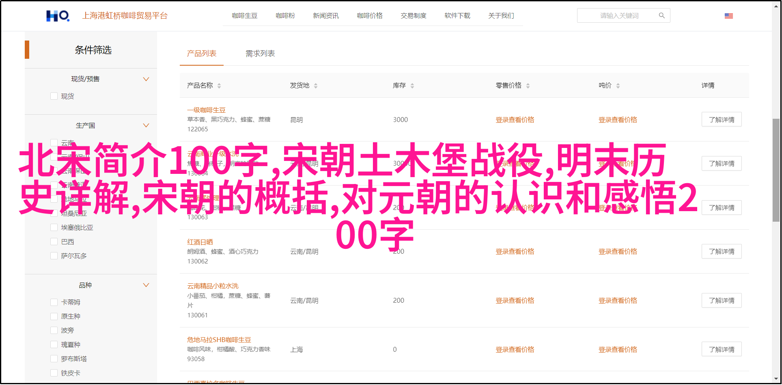
Task: Open the 交易制度 menu
Action: coord(414,15)
